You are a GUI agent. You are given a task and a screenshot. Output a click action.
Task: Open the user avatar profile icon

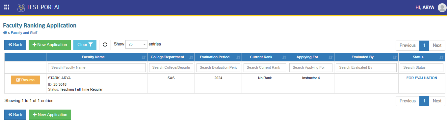(442, 8)
